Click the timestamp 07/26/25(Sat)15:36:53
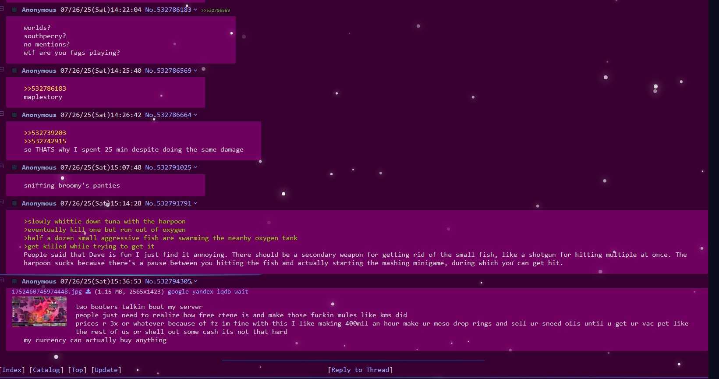The height and width of the screenshot is (379, 719). (x=101, y=281)
